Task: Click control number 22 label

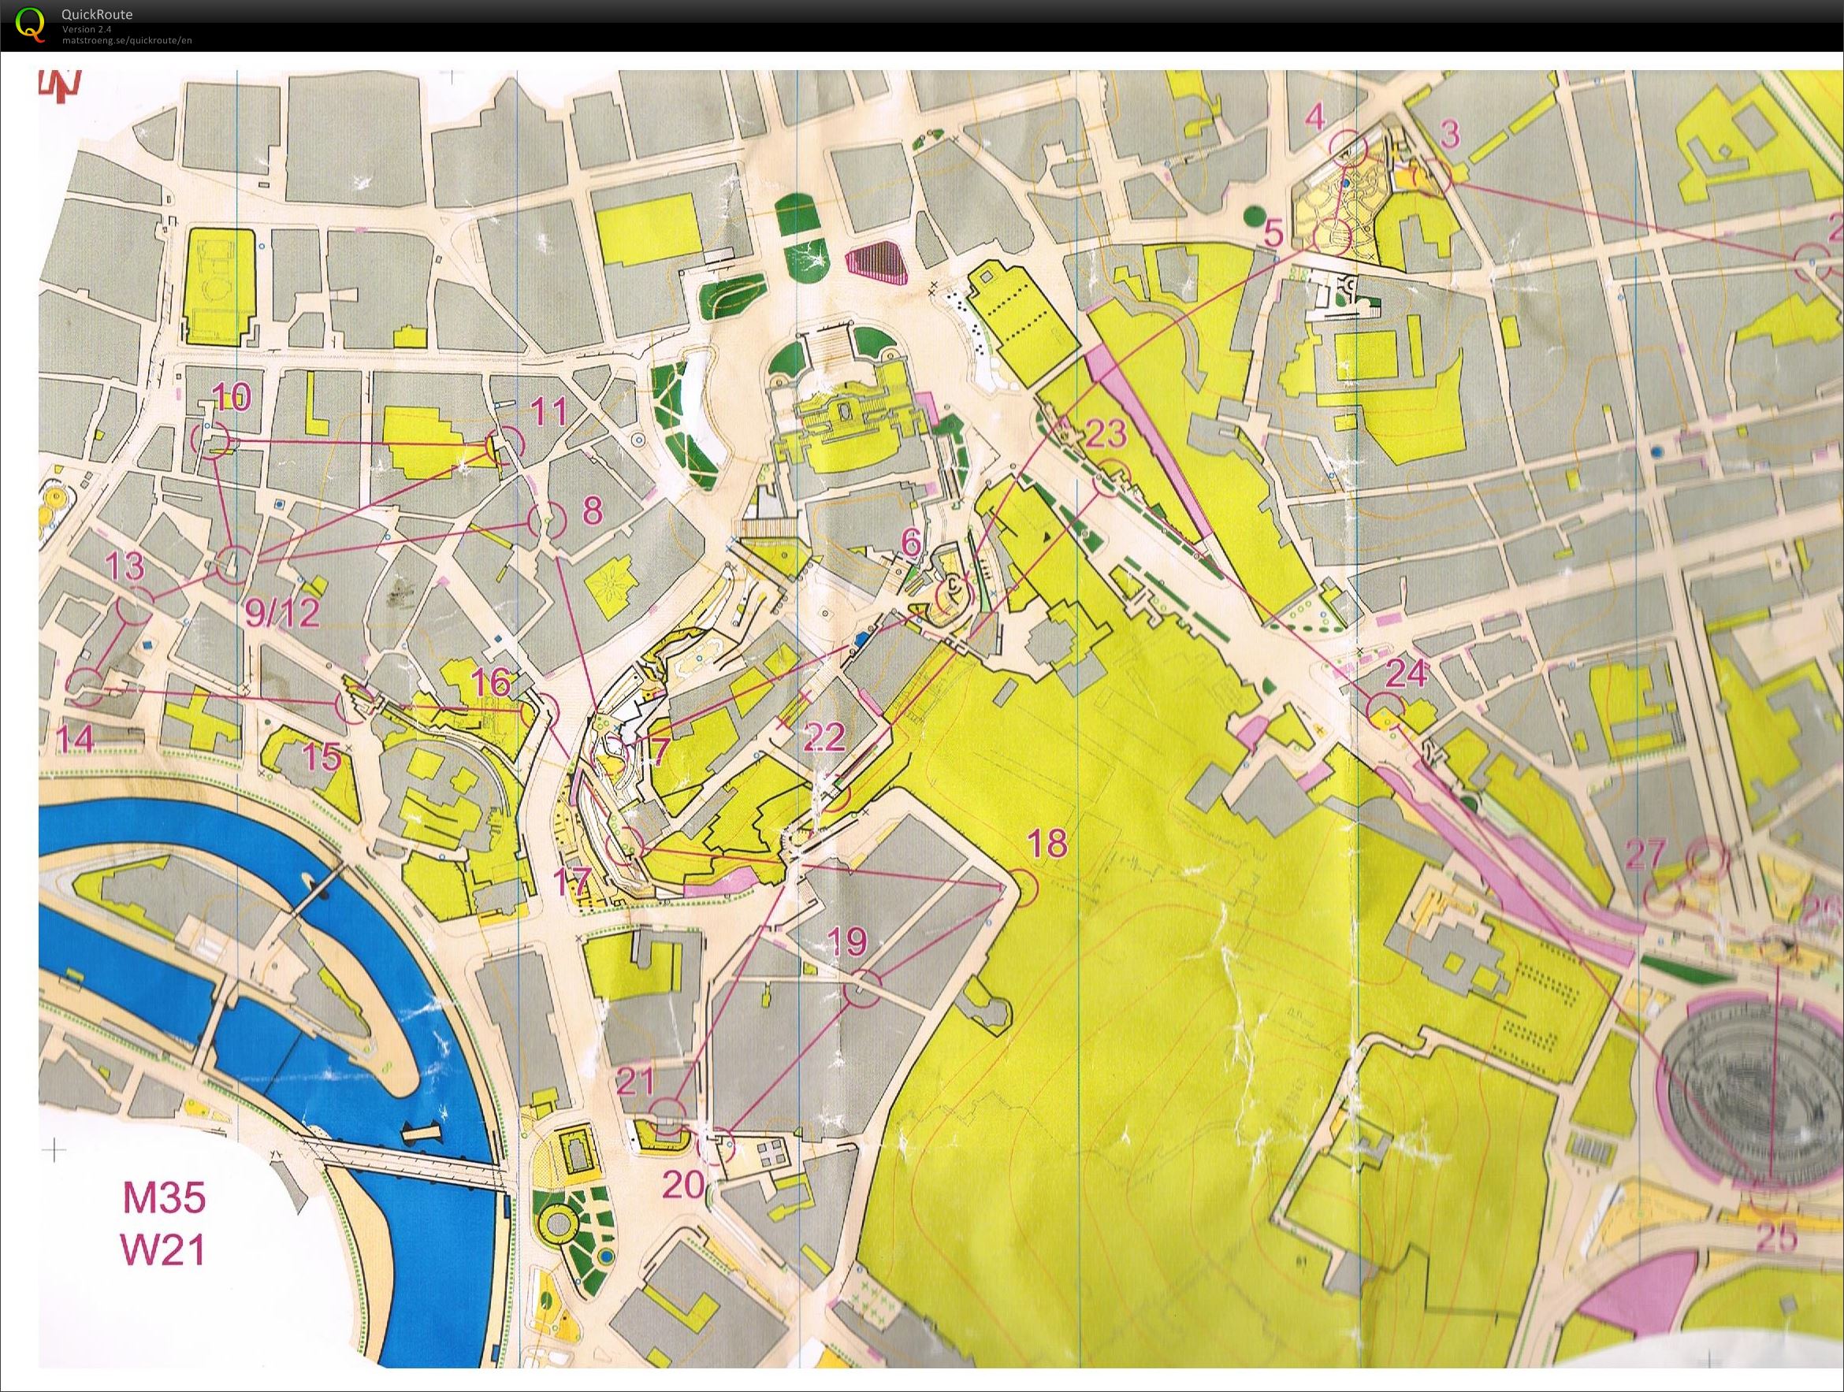Action: (x=825, y=737)
